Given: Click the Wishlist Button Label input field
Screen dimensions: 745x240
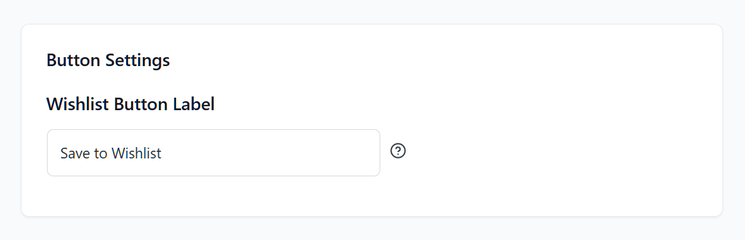Looking at the screenshot, I should 213,153.
